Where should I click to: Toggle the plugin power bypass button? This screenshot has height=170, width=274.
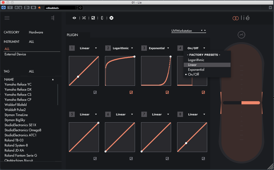pyautogui.click(x=4, y=8)
